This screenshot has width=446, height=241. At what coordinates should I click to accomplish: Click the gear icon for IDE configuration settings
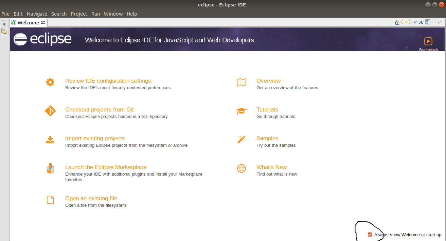click(50, 82)
